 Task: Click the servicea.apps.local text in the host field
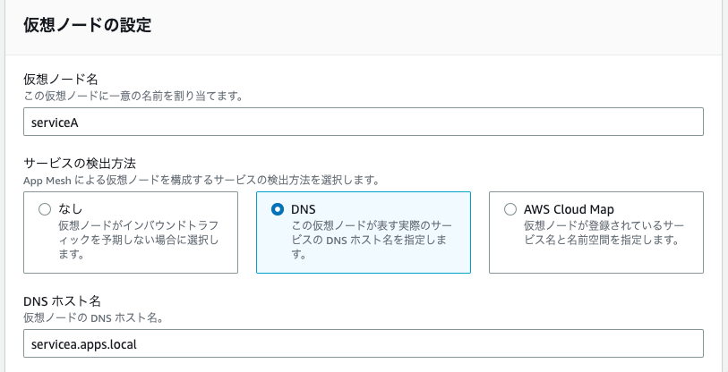(x=84, y=344)
